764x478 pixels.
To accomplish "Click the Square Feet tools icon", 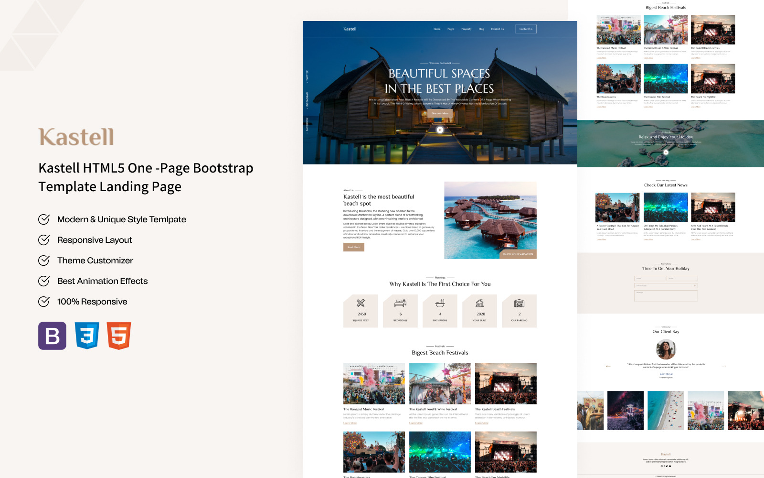I will click(x=361, y=303).
